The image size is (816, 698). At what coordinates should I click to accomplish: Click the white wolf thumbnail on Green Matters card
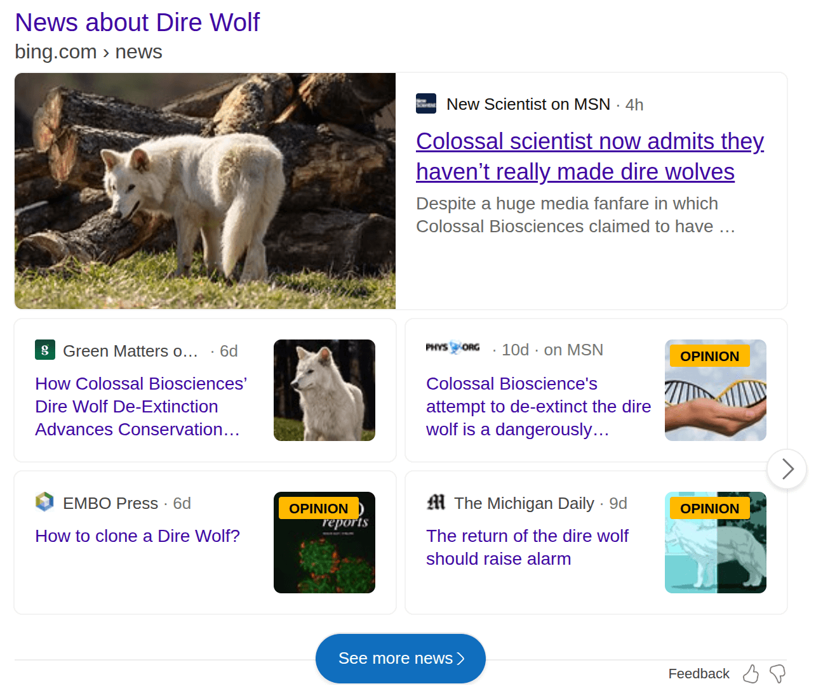coord(324,390)
